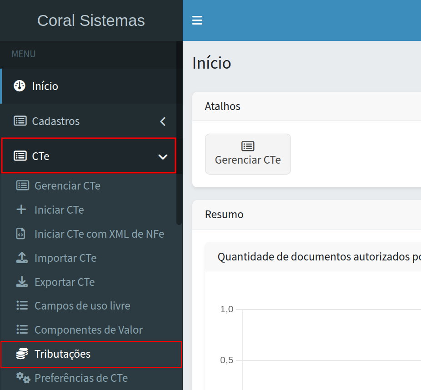Click the Coral Sistemas brand link
421x390 pixels.
coord(91,20)
